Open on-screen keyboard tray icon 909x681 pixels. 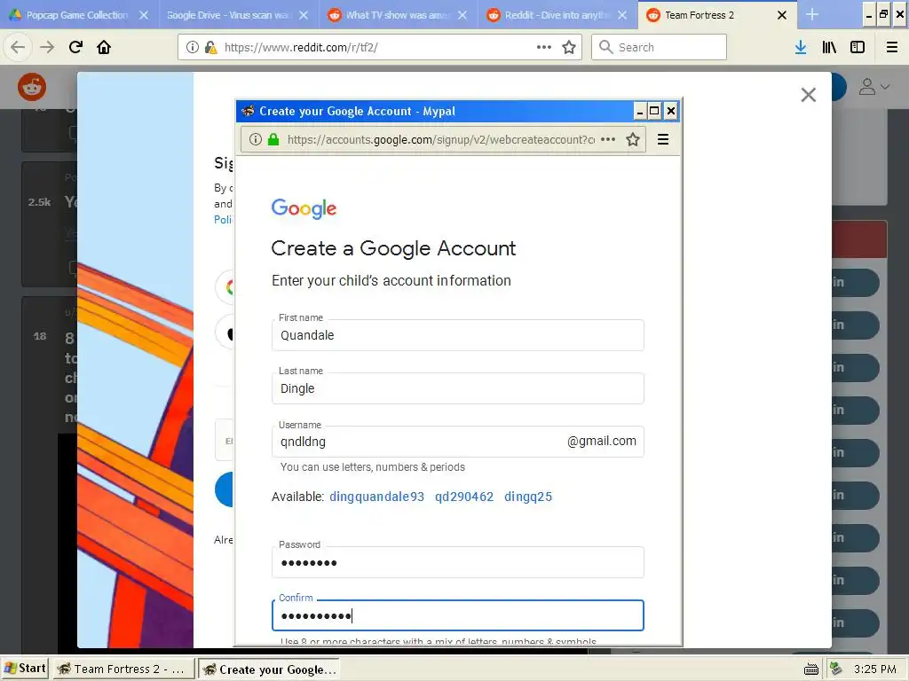tap(811, 669)
